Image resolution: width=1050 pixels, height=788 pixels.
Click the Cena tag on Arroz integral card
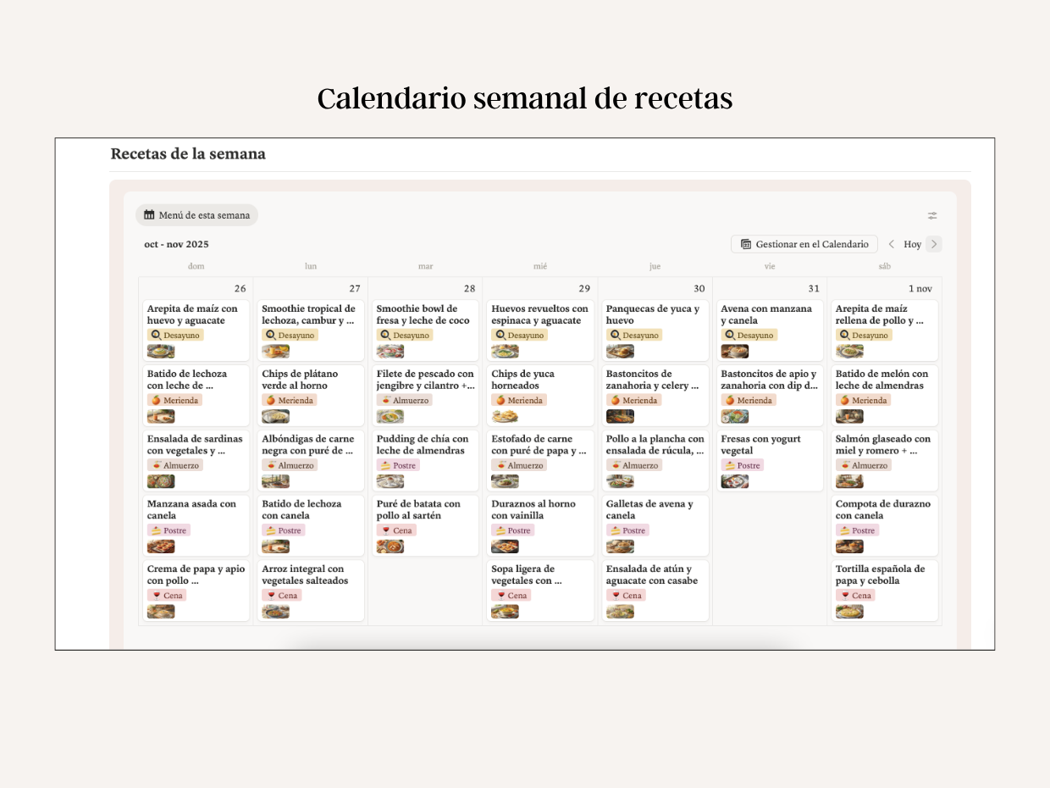tap(280, 596)
